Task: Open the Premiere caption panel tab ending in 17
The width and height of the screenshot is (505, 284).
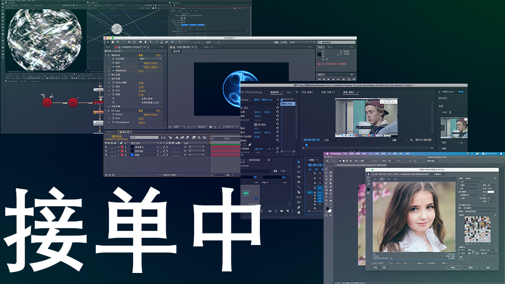Action: pyautogui.click(x=328, y=92)
